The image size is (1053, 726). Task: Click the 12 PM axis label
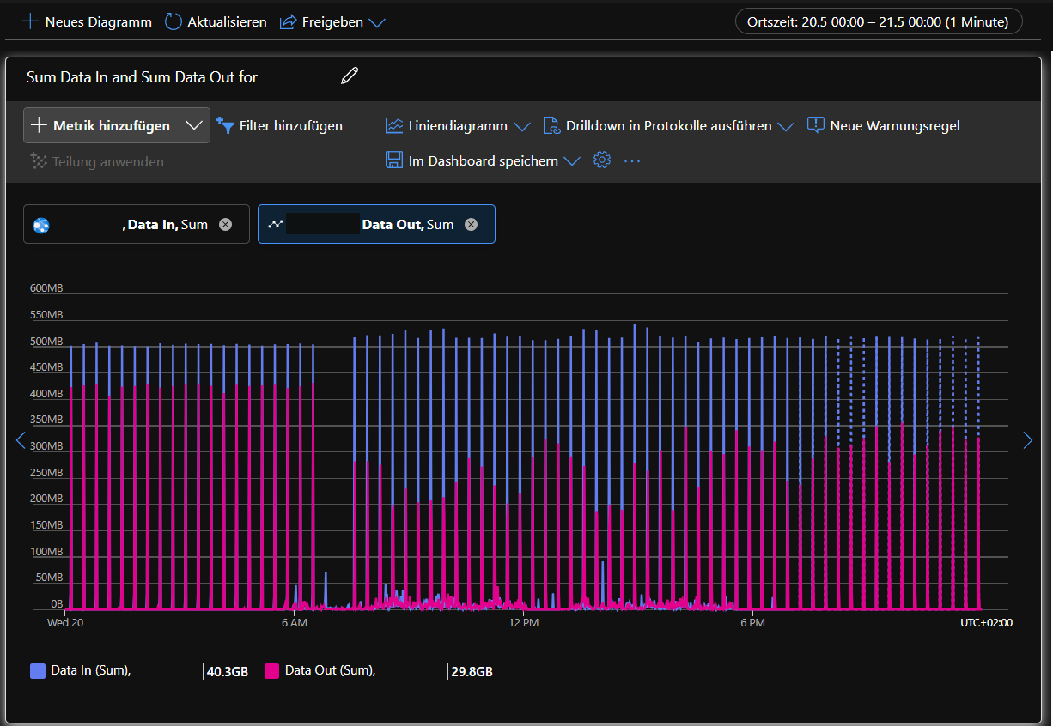[524, 622]
